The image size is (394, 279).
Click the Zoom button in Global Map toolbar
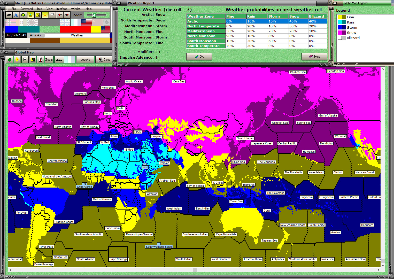[49, 60]
